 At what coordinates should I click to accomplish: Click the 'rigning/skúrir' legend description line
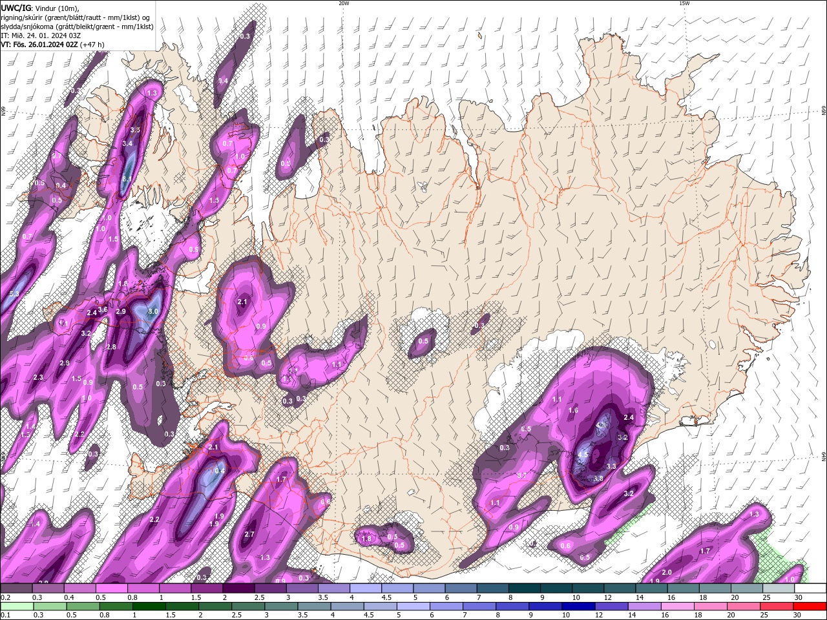pyautogui.click(x=76, y=17)
